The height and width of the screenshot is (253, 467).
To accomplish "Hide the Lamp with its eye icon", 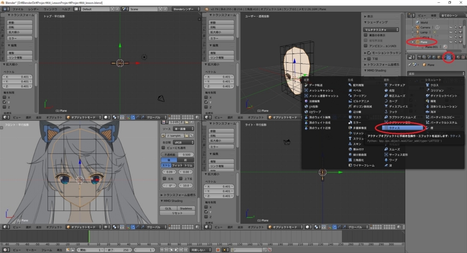I will (451, 32).
